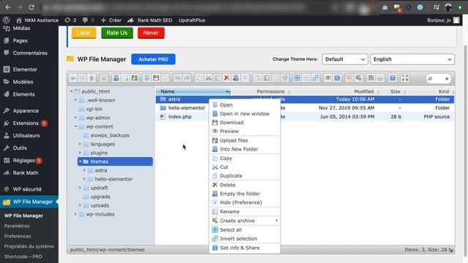Click the Empty folder toolbar icon
468x263 pixels.
click(235, 78)
